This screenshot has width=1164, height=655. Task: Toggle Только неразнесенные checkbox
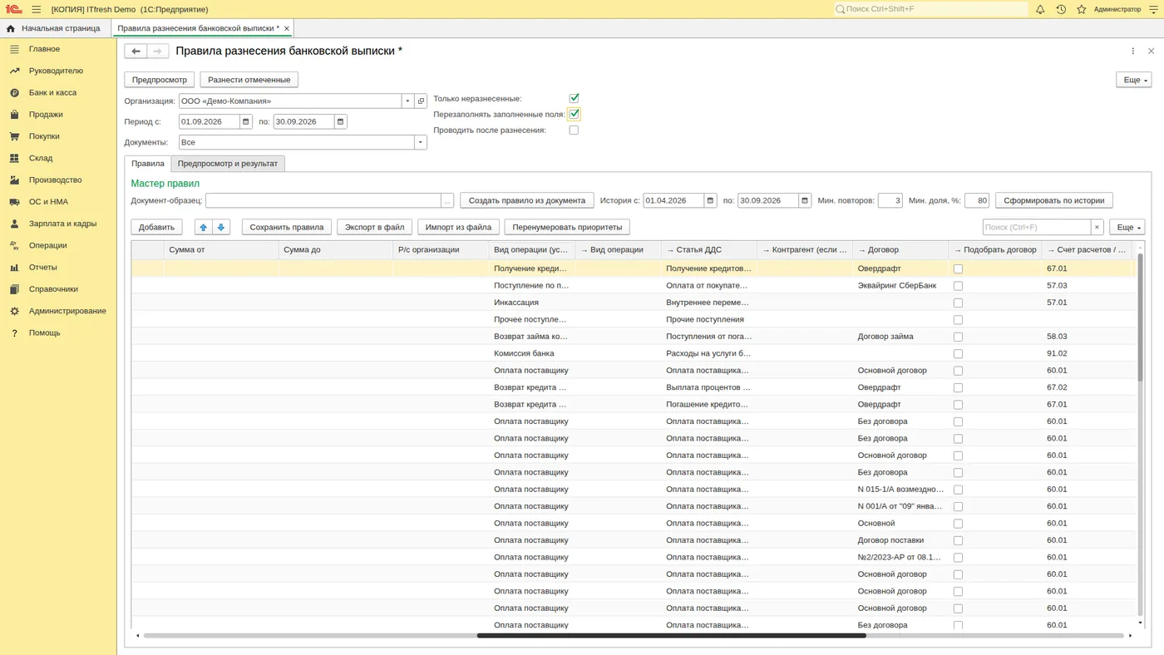point(574,98)
